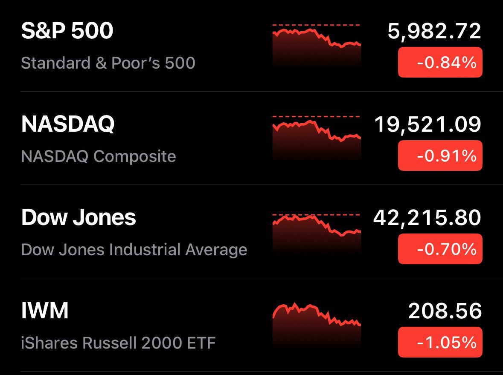Toggle the -1.05% change badge
503x375 pixels.
tap(440, 342)
